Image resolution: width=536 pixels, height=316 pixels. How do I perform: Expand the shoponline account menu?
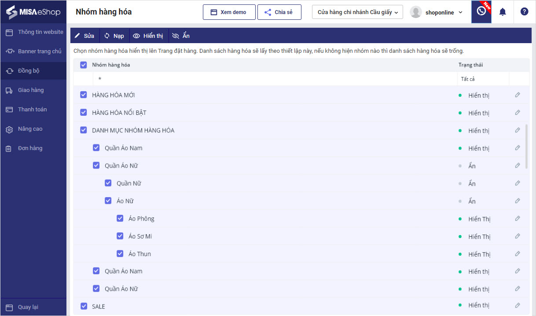tap(437, 12)
